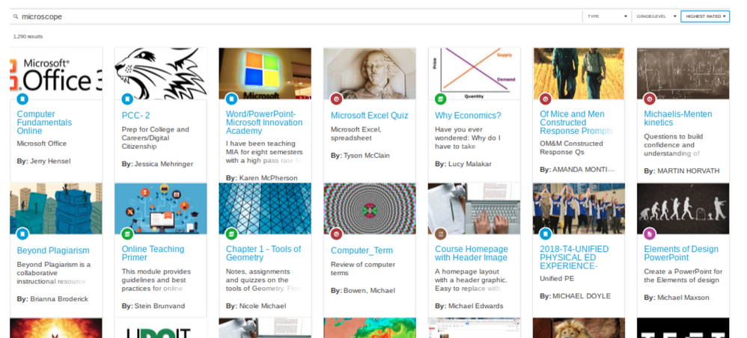Click the blue badge on 2018-T4-UNIFIED PHYSICAL ED

(545, 234)
